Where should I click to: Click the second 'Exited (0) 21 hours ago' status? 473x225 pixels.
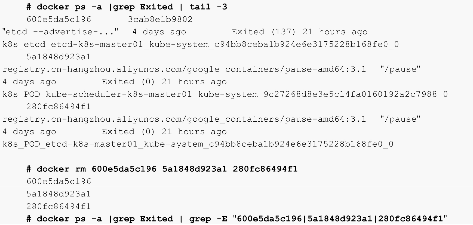click(x=164, y=132)
